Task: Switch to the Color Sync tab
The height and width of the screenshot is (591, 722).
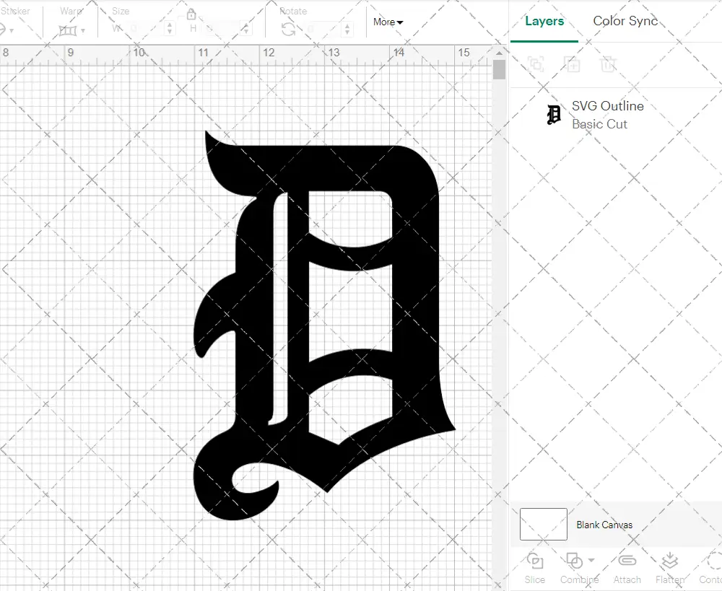Action: [x=625, y=21]
